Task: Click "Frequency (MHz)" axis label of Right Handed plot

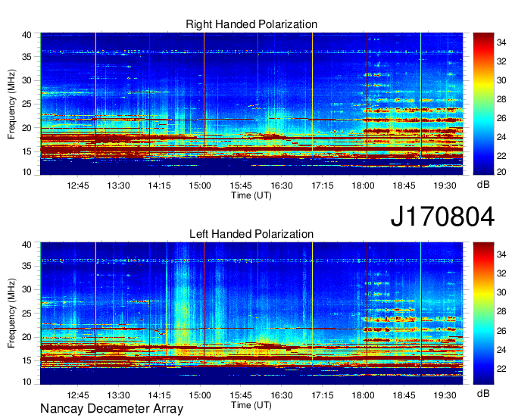Action: tap(11, 104)
